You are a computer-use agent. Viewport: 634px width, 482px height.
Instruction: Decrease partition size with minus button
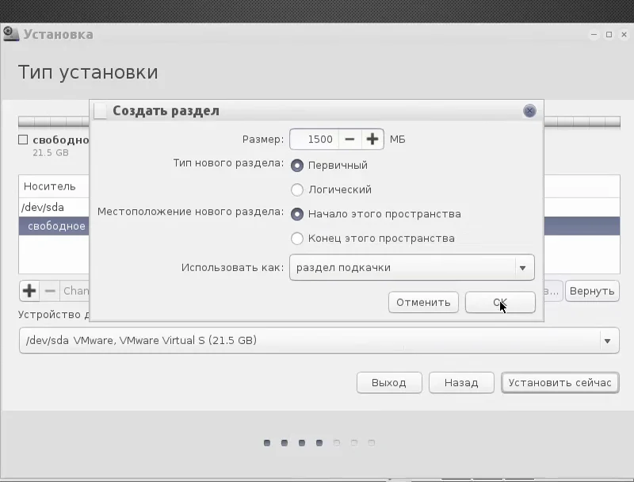tap(349, 140)
